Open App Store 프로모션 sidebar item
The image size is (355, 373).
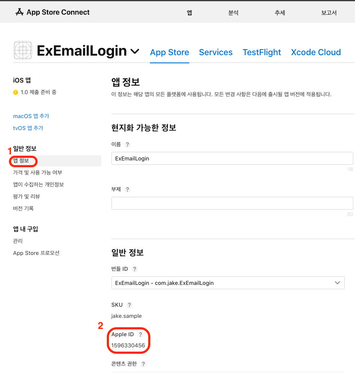pyautogui.click(x=36, y=253)
